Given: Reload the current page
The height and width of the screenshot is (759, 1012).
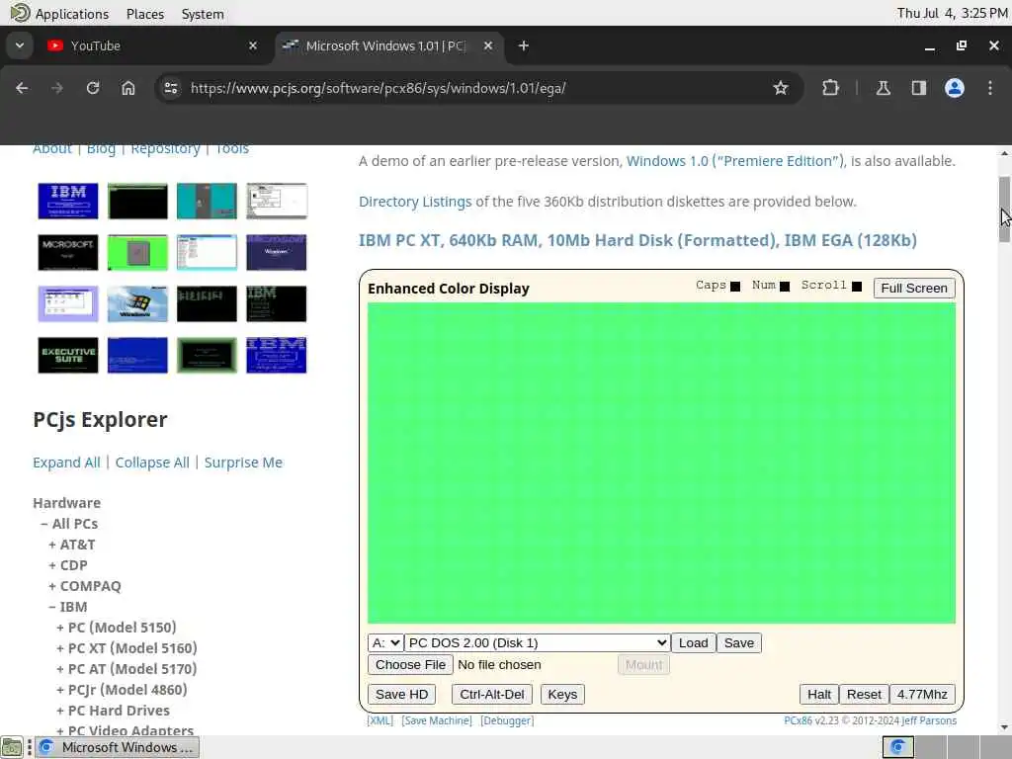Looking at the screenshot, I should (93, 88).
